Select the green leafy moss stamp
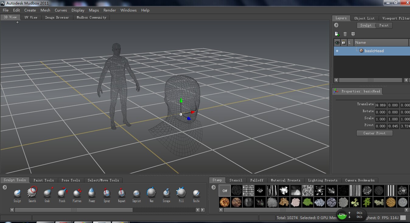Viewport: 410px width, 223px height. tap(307, 202)
